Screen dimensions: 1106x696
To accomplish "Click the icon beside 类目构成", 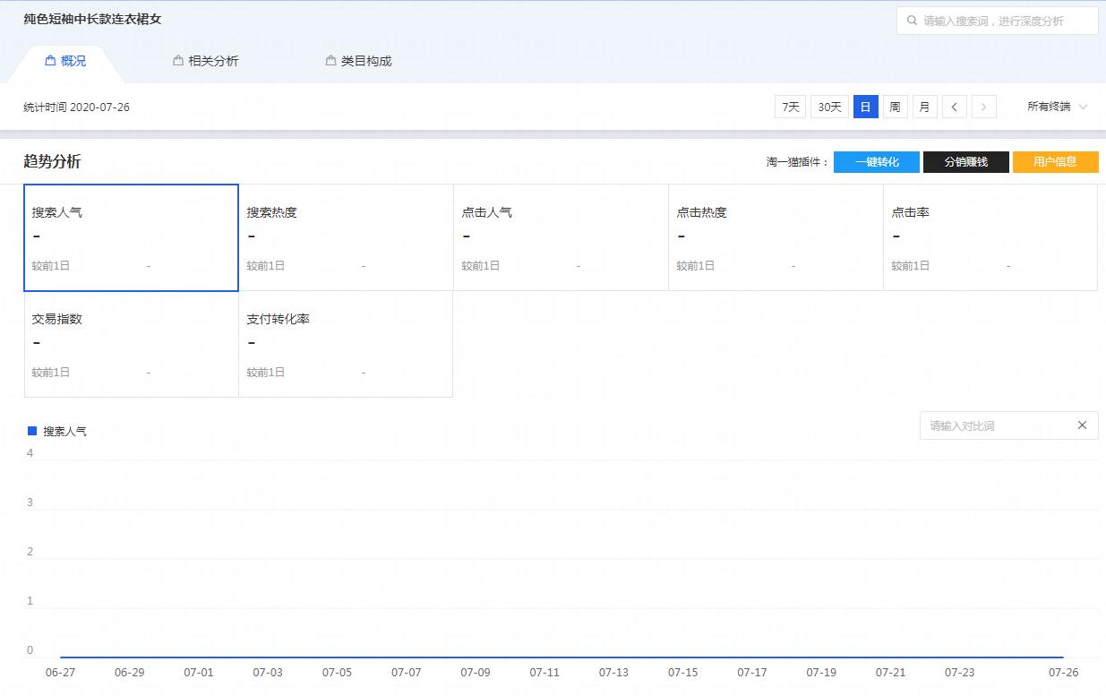I will pyautogui.click(x=330, y=61).
